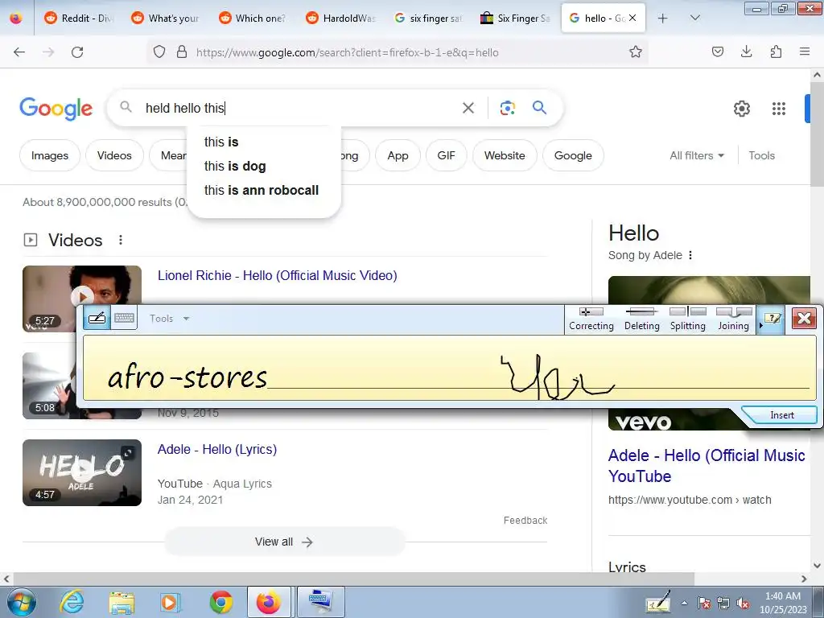Open tracking protection shield icon
Viewport: 824px width, 618px height.
click(159, 52)
